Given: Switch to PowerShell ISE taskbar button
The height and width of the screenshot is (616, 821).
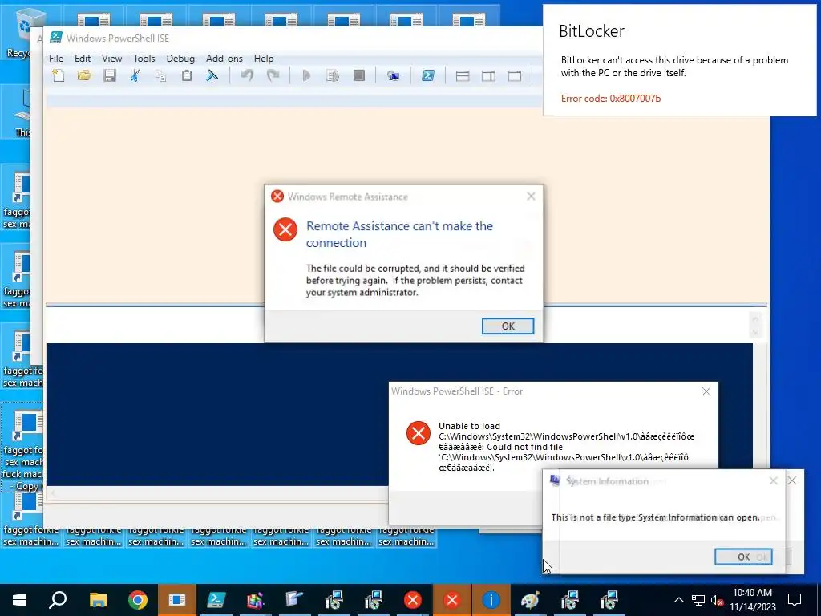Looking at the screenshot, I should tap(216, 600).
